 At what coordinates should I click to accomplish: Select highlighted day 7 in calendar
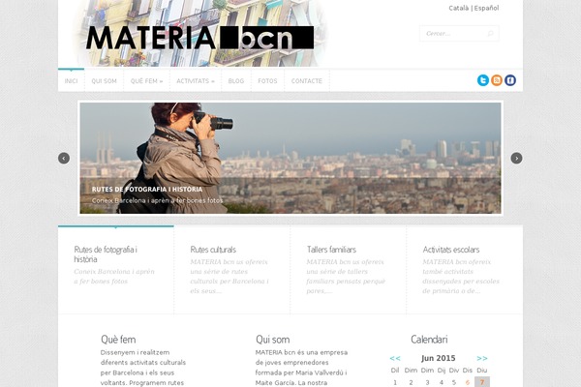click(x=482, y=382)
